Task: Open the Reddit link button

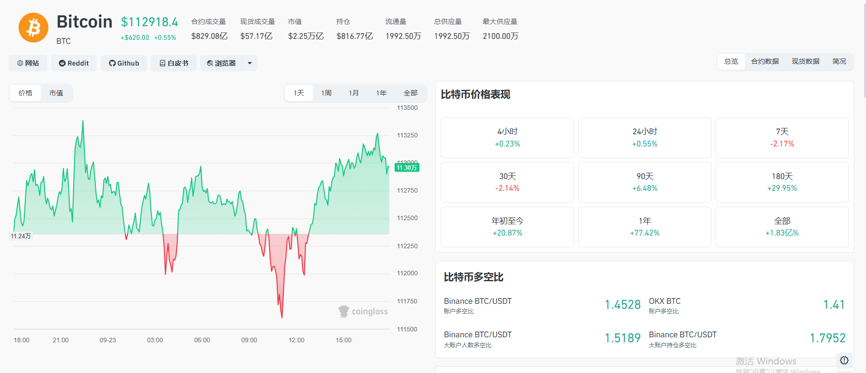Action: pos(74,63)
